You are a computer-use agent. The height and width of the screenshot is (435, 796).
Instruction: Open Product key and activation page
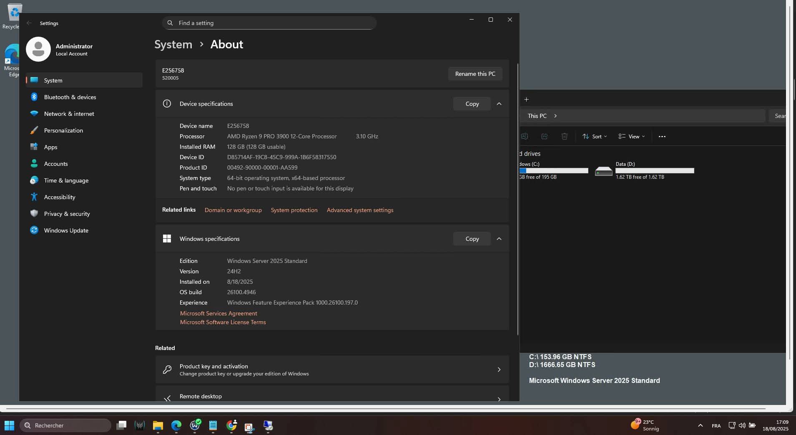pos(332,370)
